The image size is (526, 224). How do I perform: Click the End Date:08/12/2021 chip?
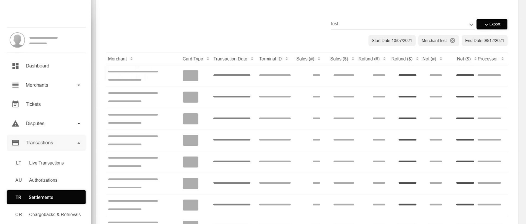(484, 41)
